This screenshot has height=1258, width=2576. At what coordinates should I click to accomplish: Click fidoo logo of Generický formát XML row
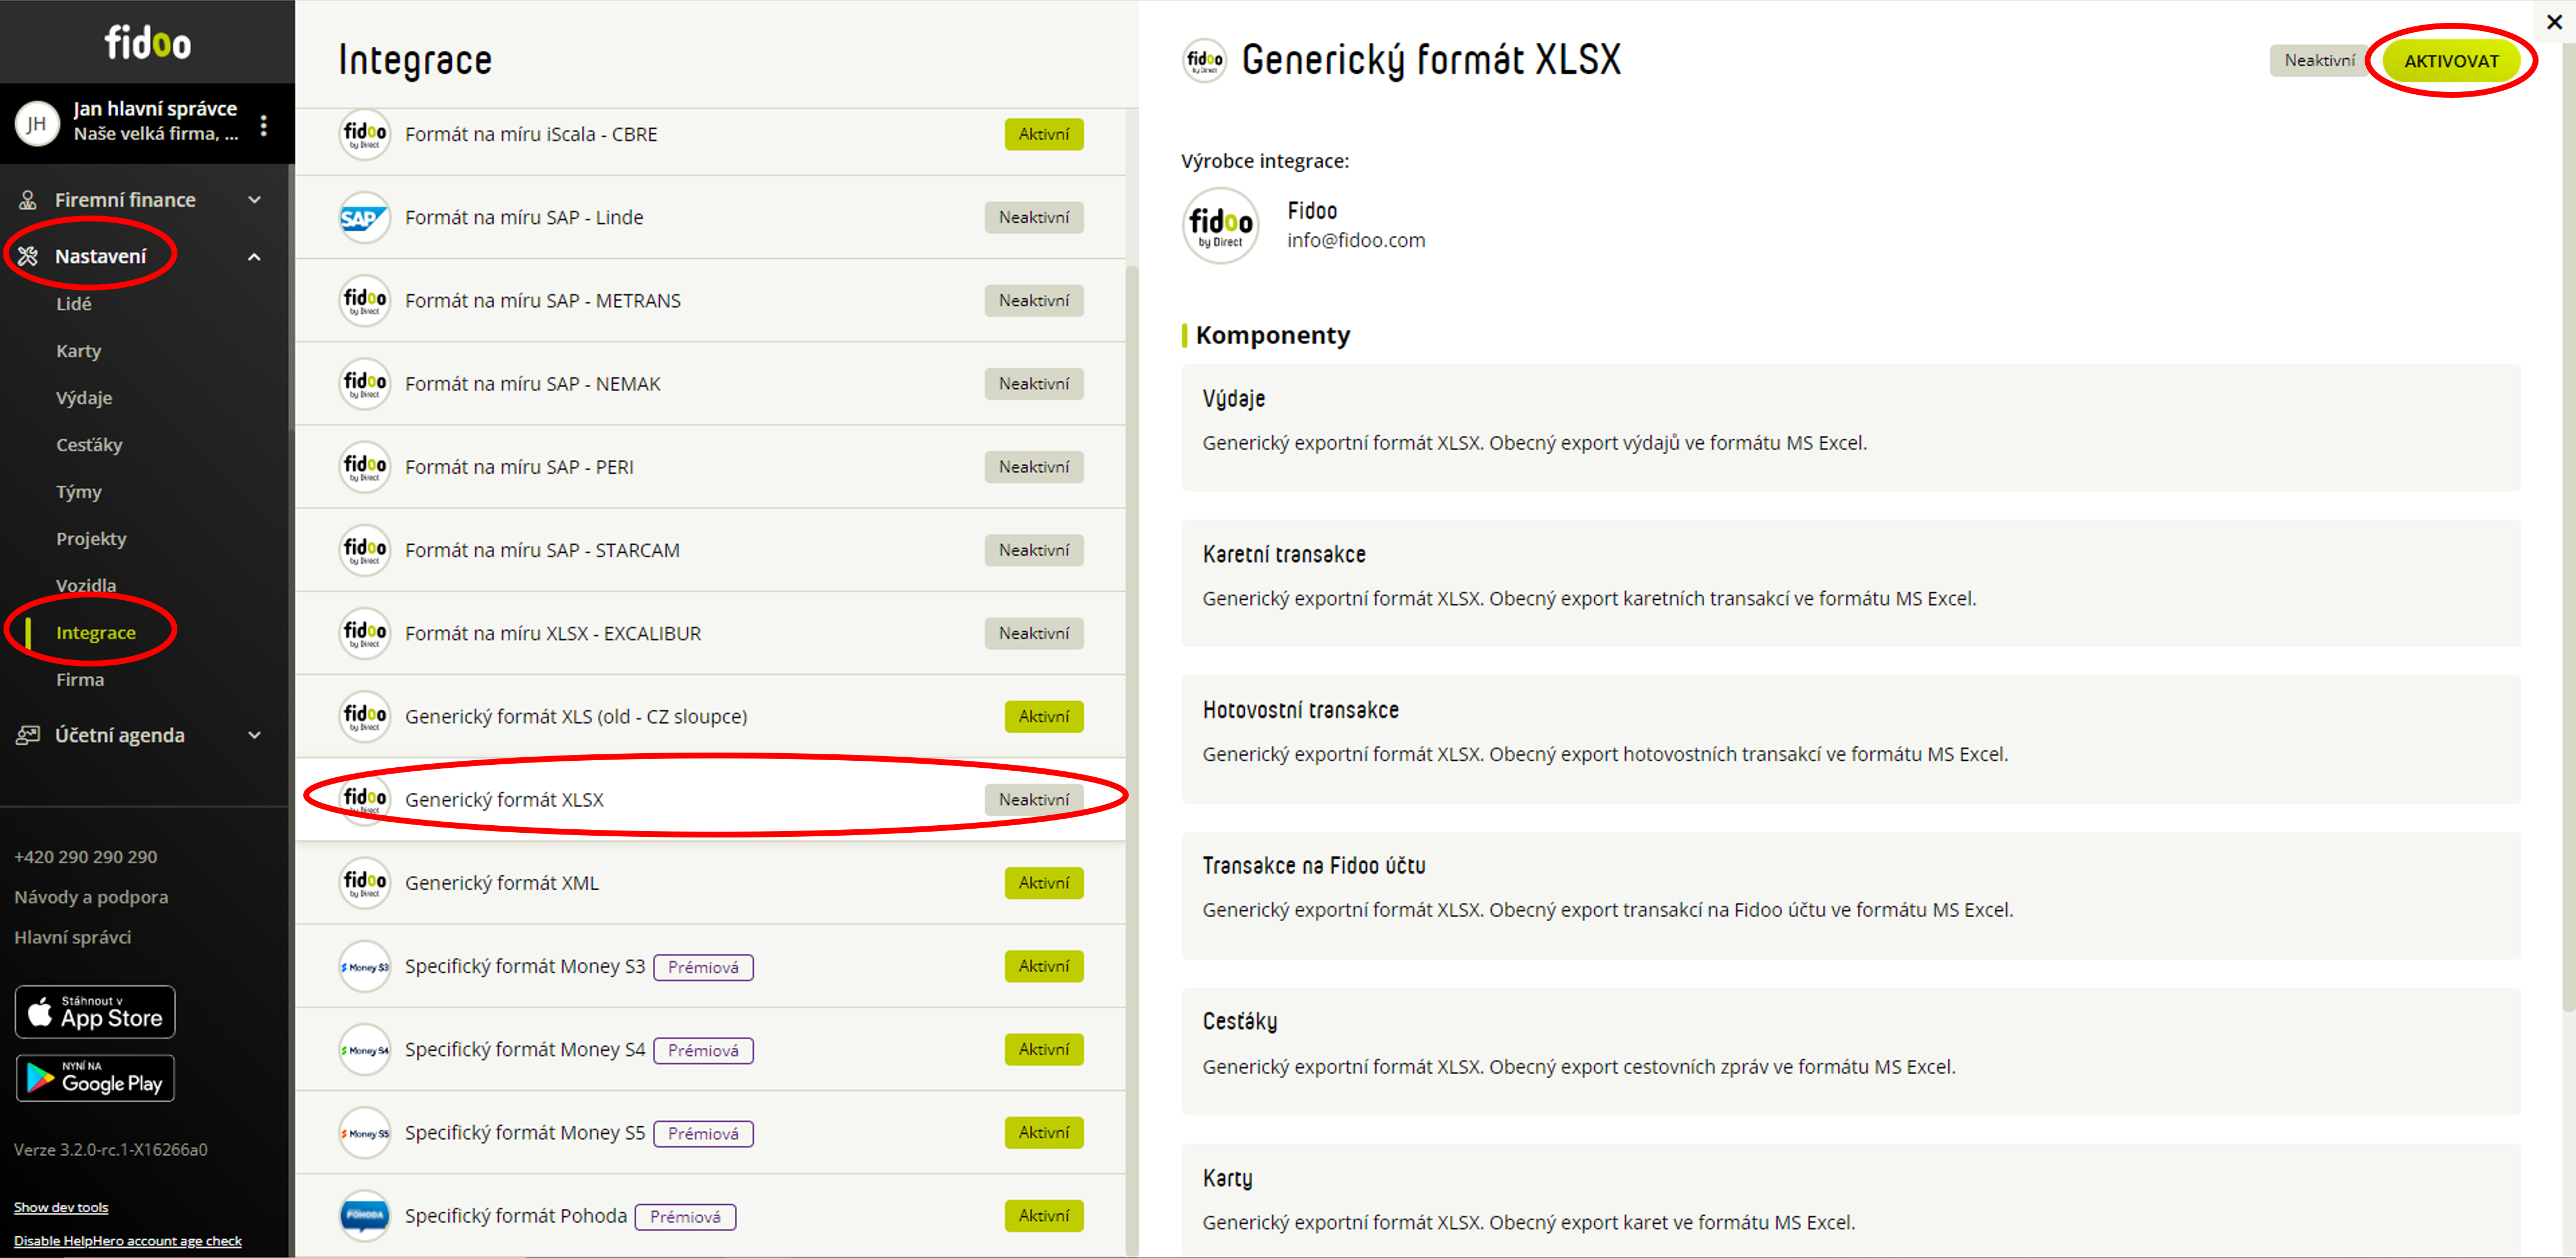(x=364, y=882)
